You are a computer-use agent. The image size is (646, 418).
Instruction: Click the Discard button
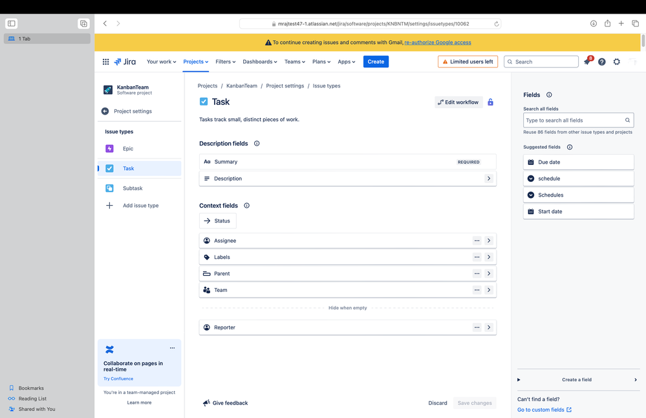click(438, 403)
